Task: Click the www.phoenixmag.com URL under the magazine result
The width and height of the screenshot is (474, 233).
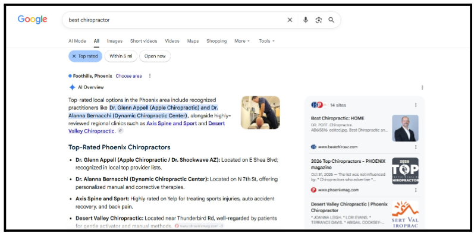Action: 338,190
